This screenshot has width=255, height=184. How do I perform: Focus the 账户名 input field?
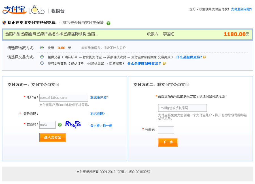click(x=64, y=98)
